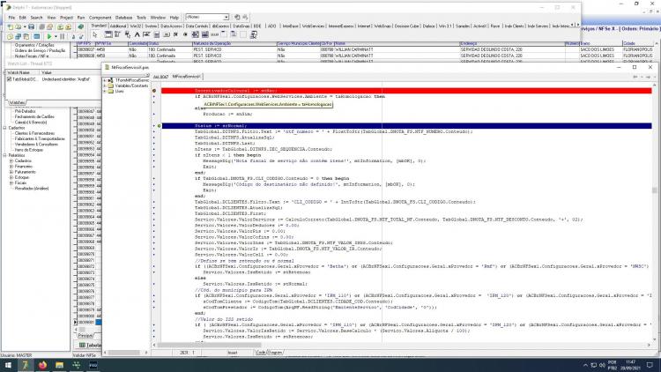
Task: Expand the Faturamento node under Relatórios
Action: (11, 172)
